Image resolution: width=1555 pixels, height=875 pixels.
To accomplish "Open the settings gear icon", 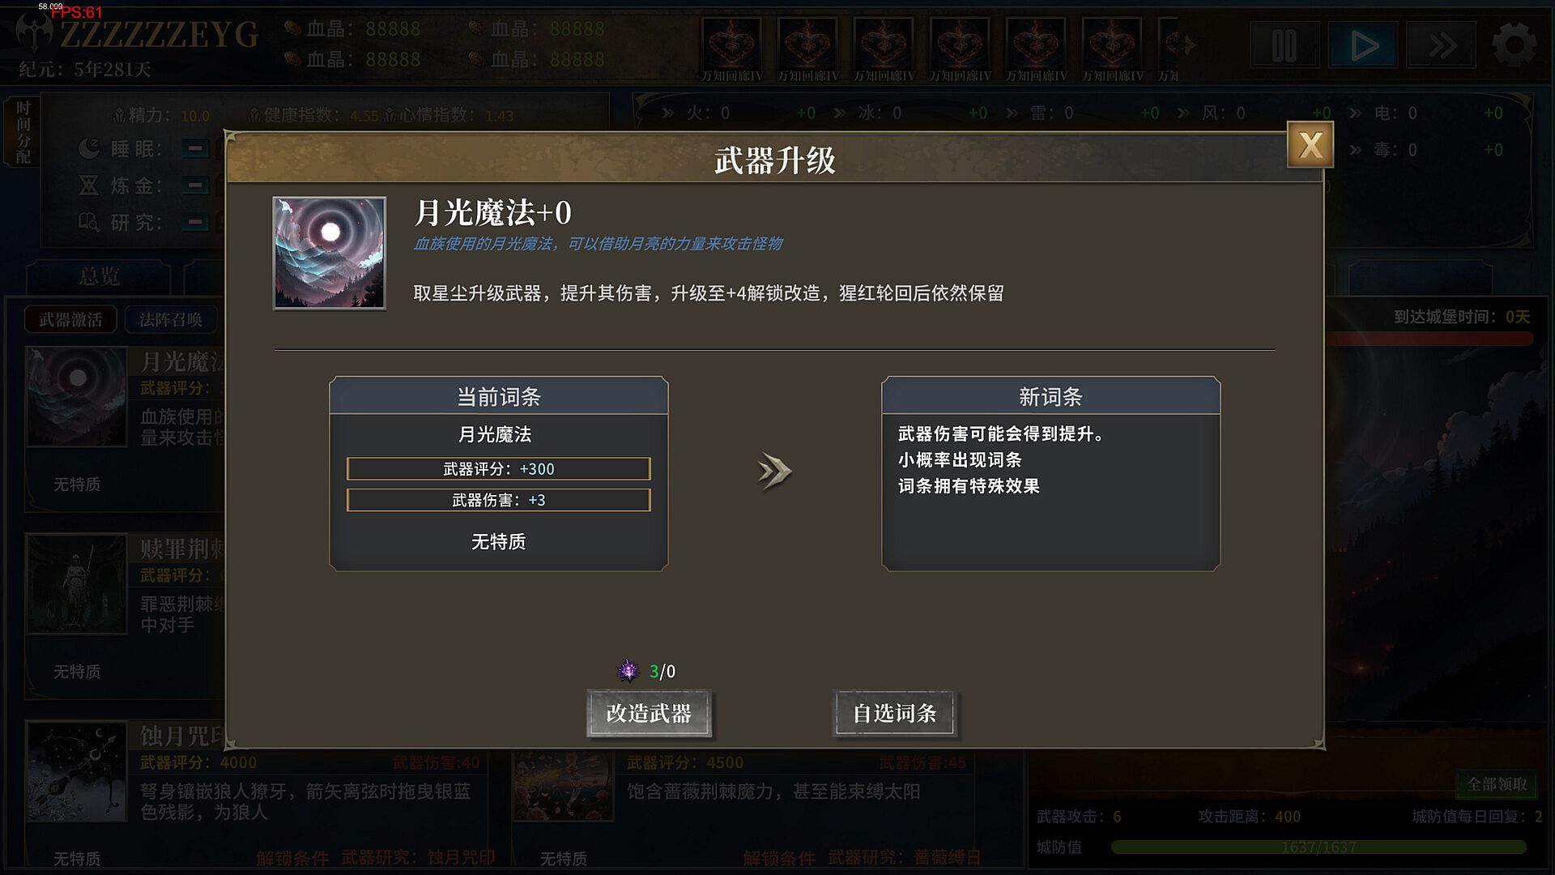I will [1514, 45].
